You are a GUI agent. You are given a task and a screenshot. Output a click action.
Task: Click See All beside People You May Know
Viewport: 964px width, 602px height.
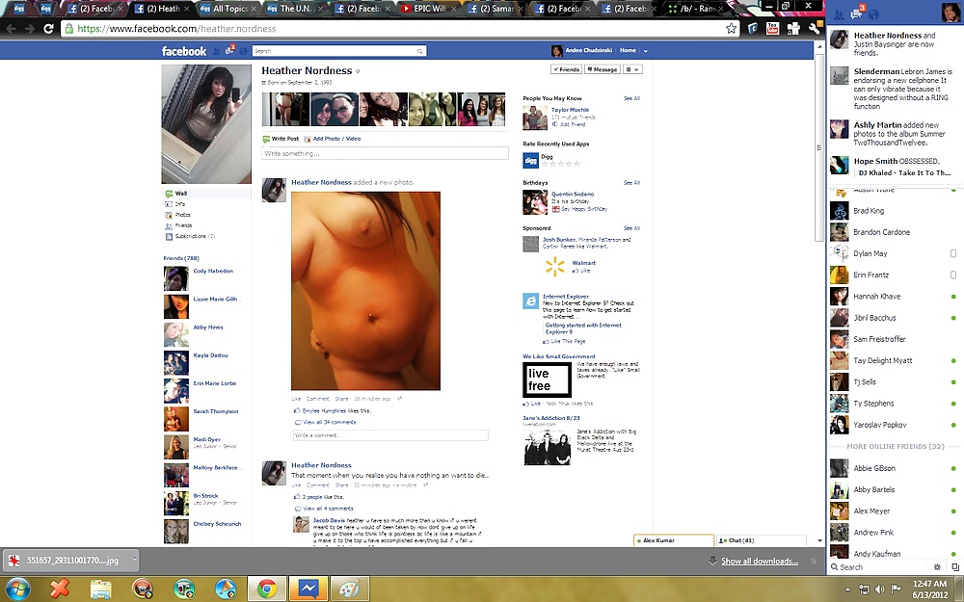pos(632,98)
